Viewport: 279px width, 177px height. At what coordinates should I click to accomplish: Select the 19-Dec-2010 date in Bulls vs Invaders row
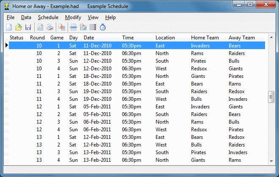coord(97,99)
